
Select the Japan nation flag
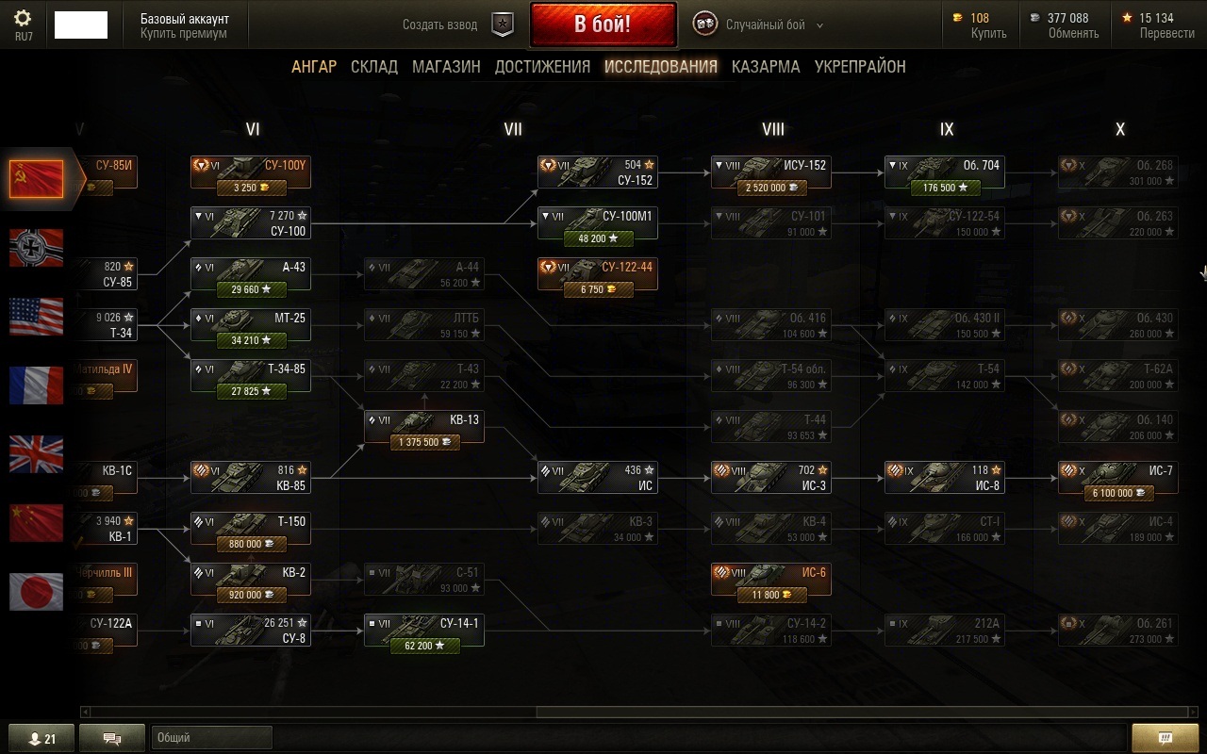(37, 592)
